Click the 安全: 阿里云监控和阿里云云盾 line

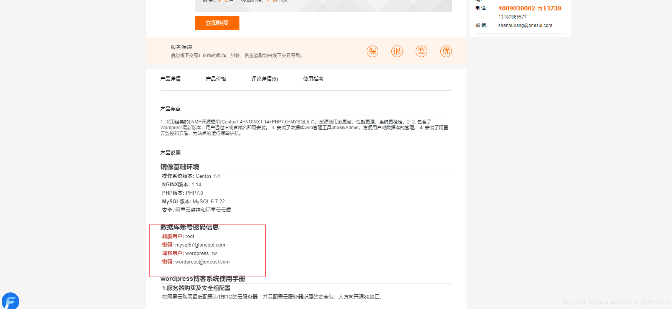pos(196,210)
